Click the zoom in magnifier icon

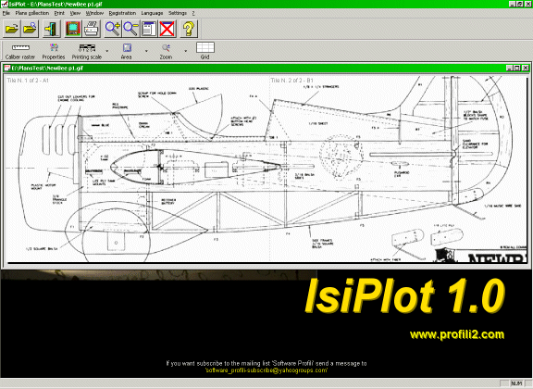113,29
